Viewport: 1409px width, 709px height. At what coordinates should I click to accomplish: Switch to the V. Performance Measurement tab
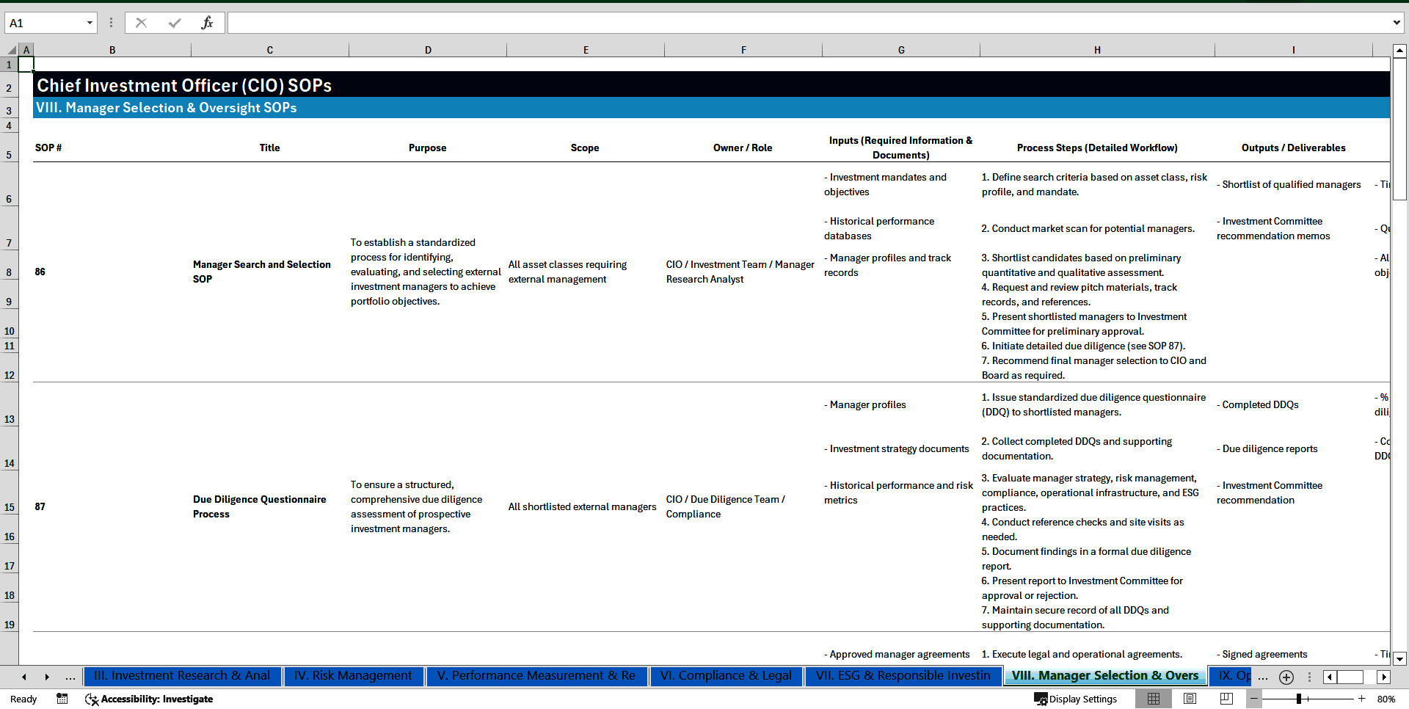click(536, 676)
